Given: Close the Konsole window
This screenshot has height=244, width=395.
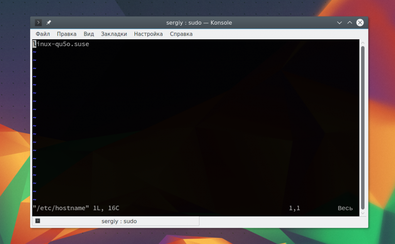Looking at the screenshot, I should (x=360, y=23).
